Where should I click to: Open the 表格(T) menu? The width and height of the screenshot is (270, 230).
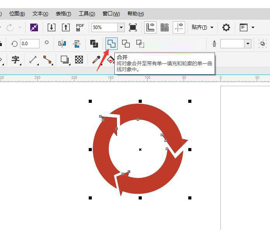click(x=63, y=14)
